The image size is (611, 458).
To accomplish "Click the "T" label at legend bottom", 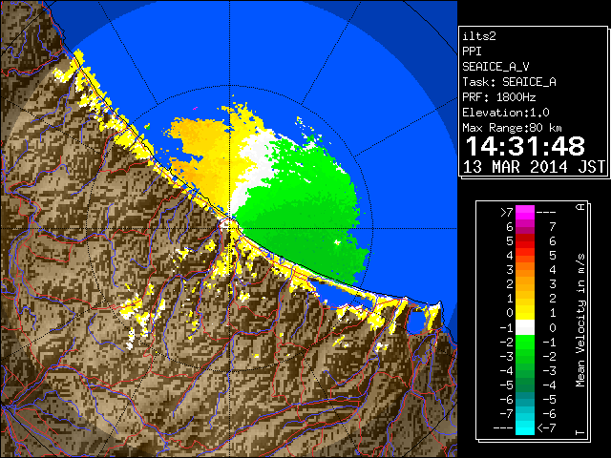I will tap(580, 432).
